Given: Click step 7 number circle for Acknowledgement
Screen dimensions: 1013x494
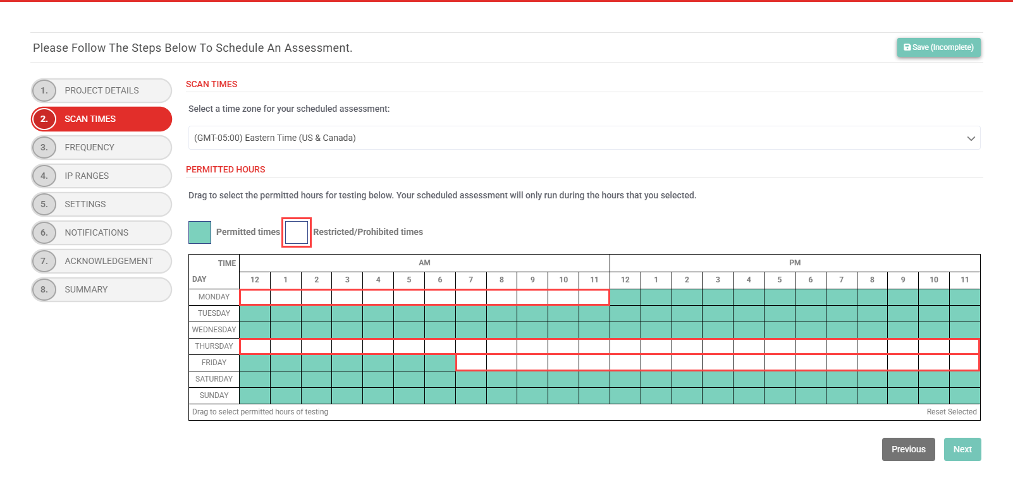Looking at the screenshot, I should tap(44, 261).
